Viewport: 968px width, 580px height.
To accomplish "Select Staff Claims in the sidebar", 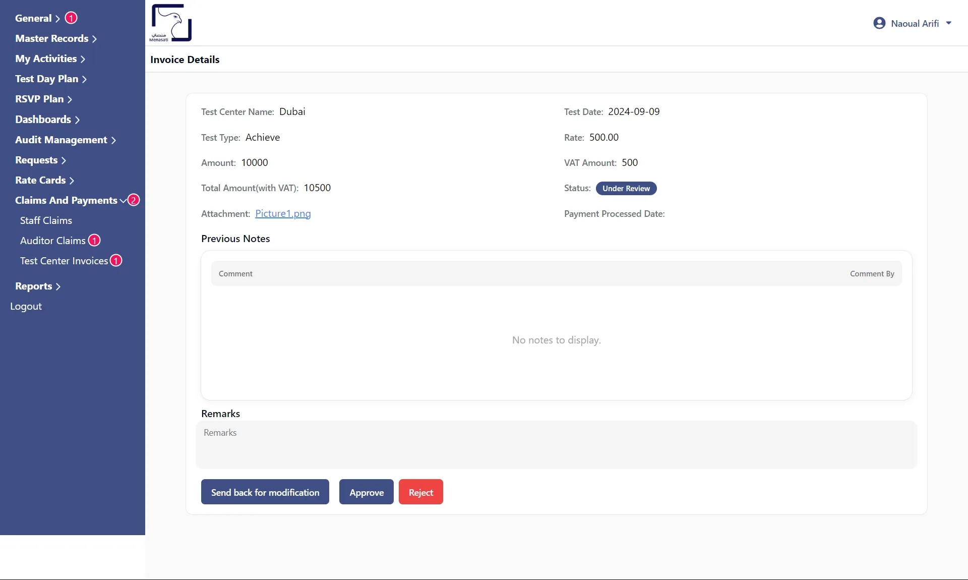I will [x=46, y=220].
